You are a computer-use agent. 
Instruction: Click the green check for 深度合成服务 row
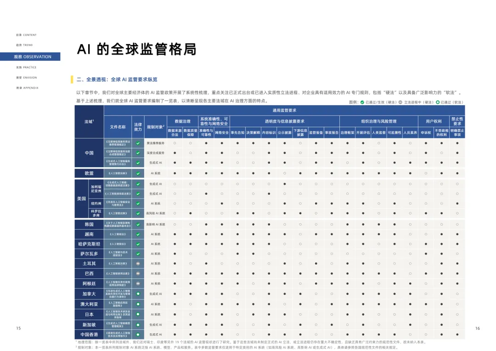[138, 153]
